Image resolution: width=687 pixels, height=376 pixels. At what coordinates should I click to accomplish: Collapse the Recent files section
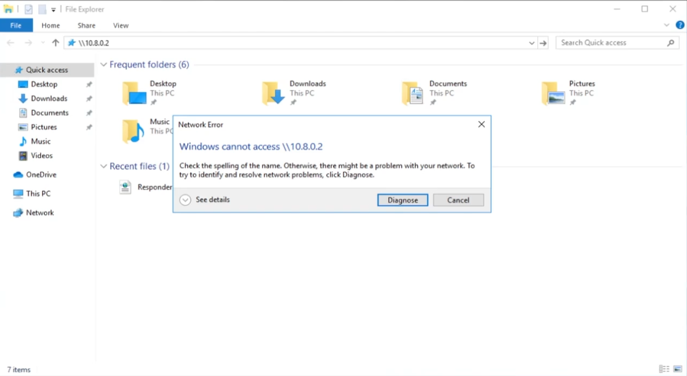(104, 166)
